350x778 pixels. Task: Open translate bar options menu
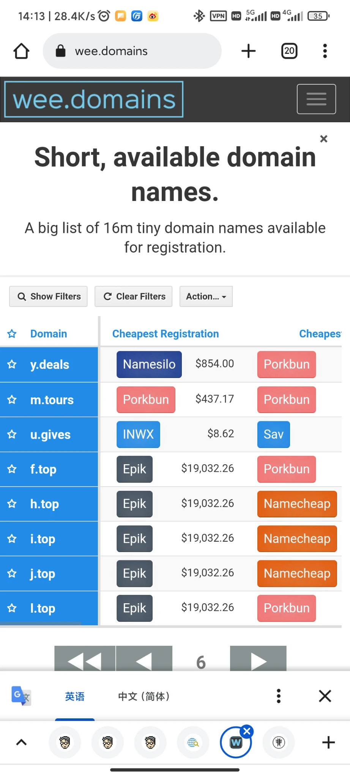pyautogui.click(x=279, y=696)
